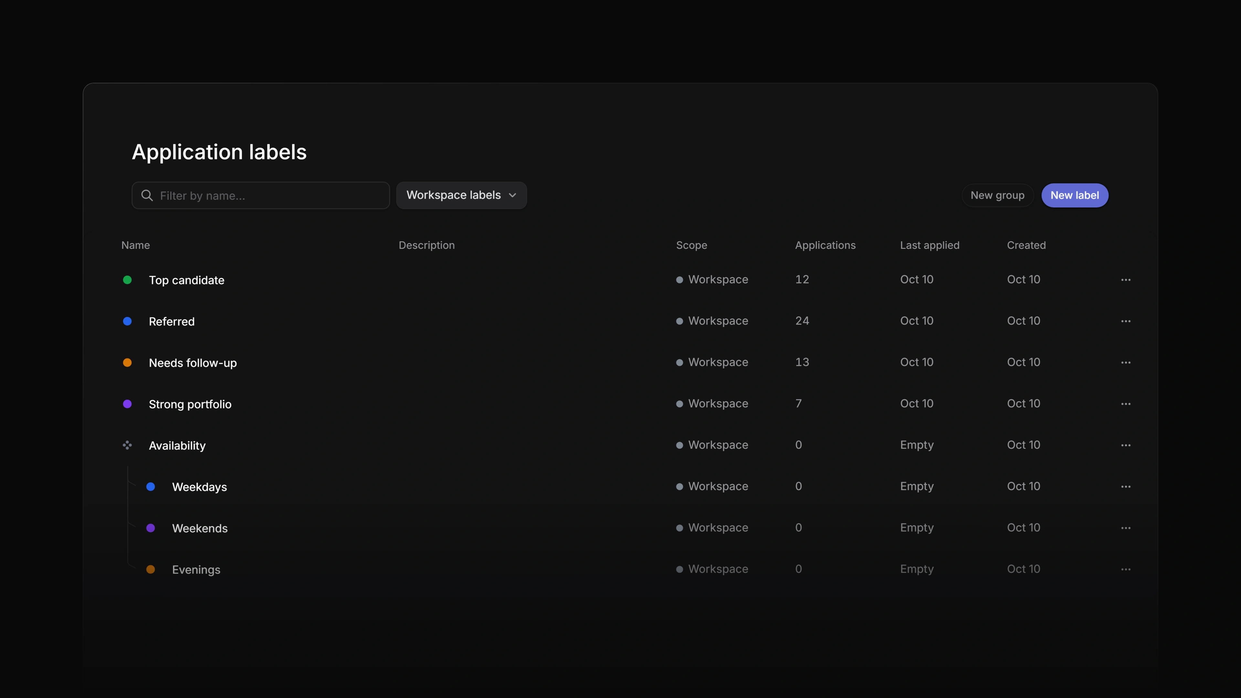This screenshot has height=698, width=1241.
Task: Select the Strong portfolio label
Action: tap(190, 404)
